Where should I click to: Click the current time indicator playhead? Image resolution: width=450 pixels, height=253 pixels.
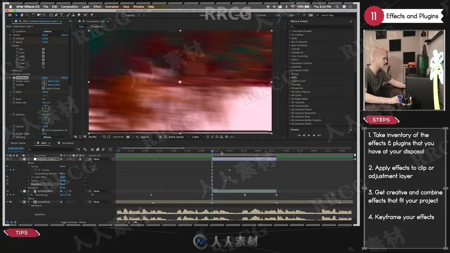point(212,151)
